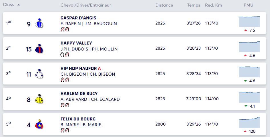Click the PMU column header
Screen dimensions: 270x137
(x=248, y=5)
